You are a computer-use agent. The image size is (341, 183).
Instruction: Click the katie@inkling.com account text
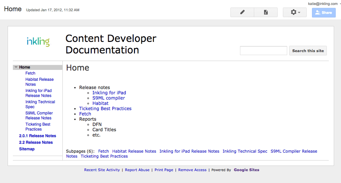(x=323, y=4)
